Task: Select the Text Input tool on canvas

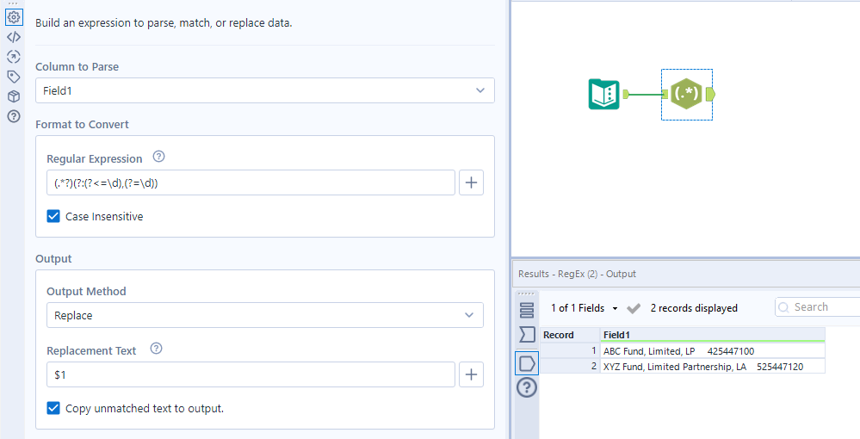Action: coord(603,94)
